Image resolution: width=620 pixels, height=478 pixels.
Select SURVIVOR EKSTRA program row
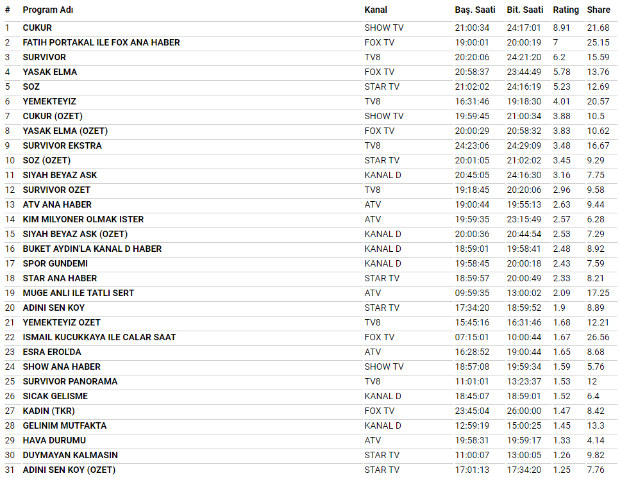[62, 145]
